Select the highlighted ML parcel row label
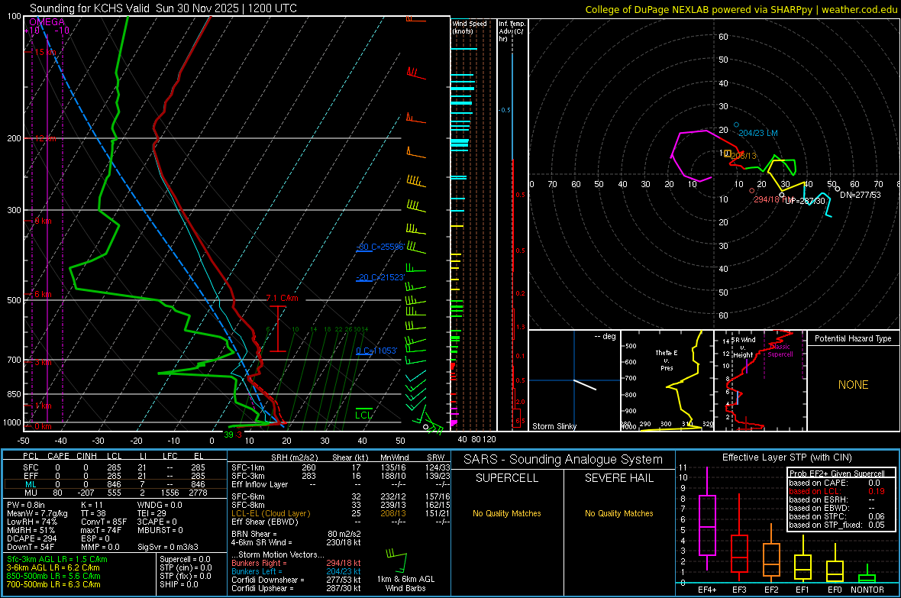Image resolution: width=901 pixels, height=598 pixels. coord(31,484)
